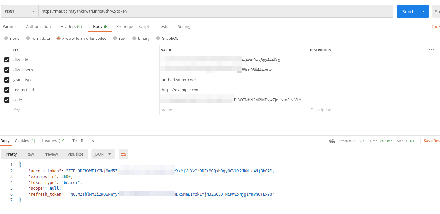The height and width of the screenshot is (214, 440).
Task: Click the network globe icon beside Status
Action: point(332,141)
